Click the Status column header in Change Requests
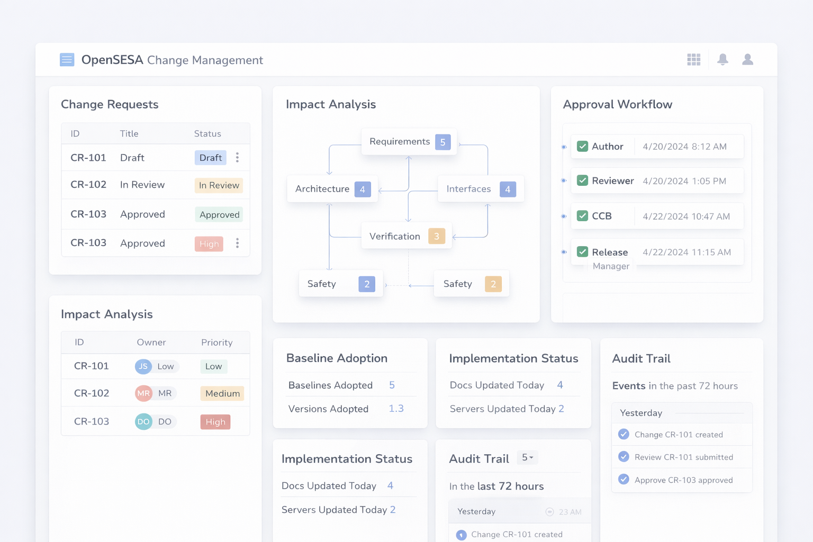The image size is (813, 542). point(207,134)
